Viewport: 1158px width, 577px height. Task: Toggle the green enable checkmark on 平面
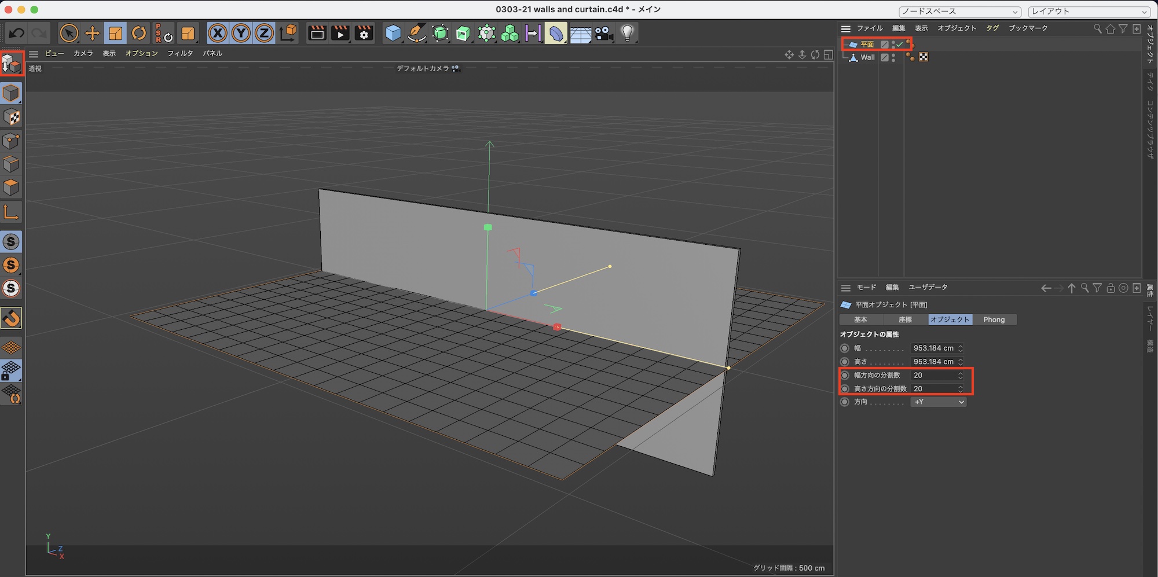900,45
